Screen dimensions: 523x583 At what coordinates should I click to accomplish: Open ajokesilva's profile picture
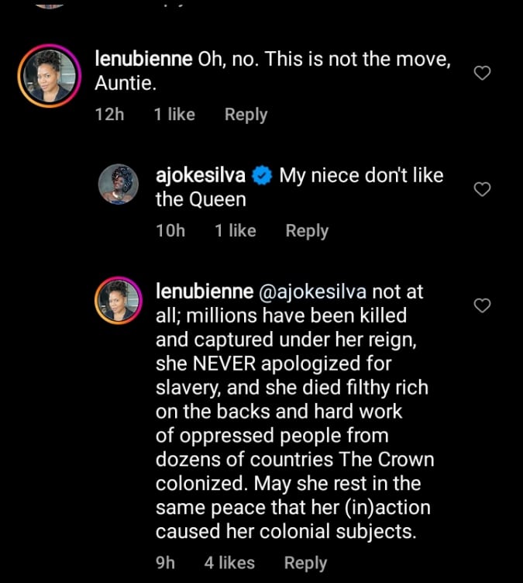point(119,185)
